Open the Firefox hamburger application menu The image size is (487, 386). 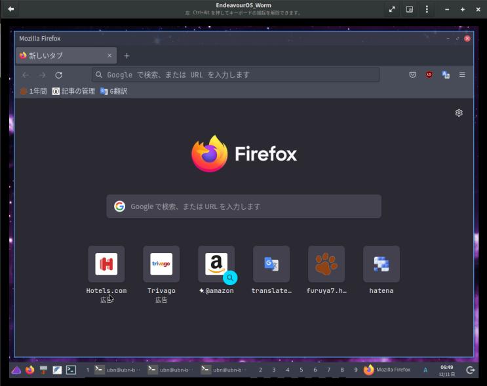pyautogui.click(x=462, y=75)
